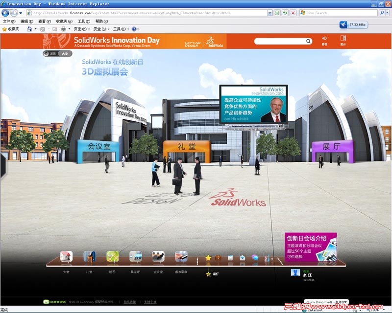The width and height of the screenshot is (392, 313).
Task: Expand the dark side panel tab on left edge
Action: 3,165
